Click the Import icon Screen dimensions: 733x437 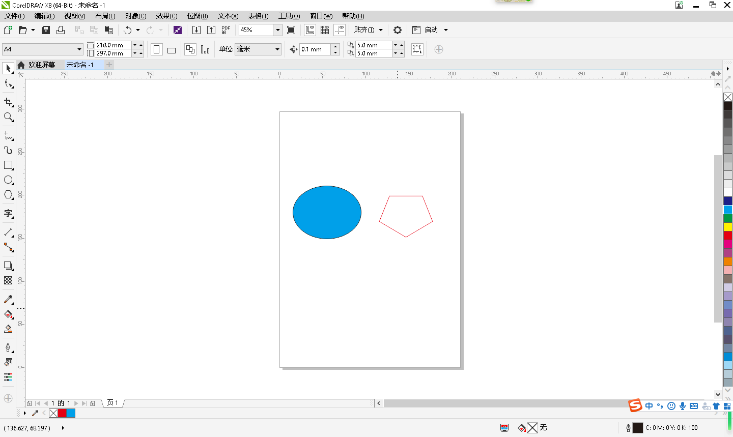[x=196, y=30]
